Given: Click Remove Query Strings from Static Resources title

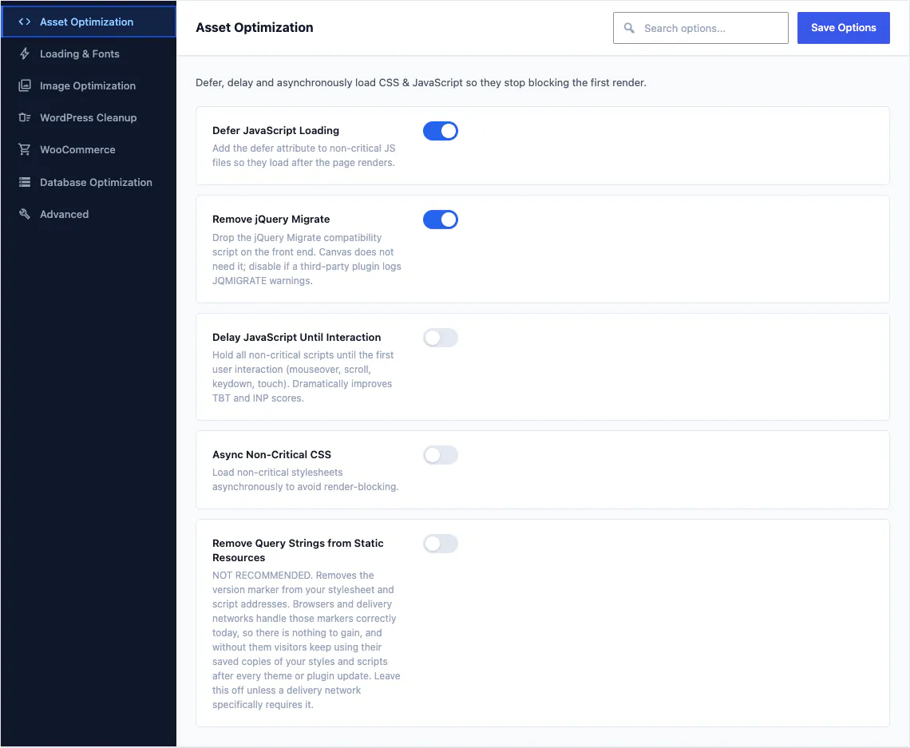Looking at the screenshot, I should pos(298,550).
